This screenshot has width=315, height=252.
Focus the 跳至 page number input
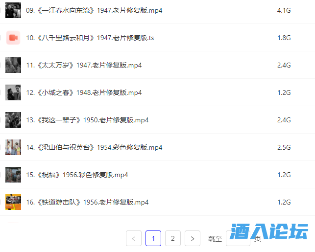tap(238, 238)
